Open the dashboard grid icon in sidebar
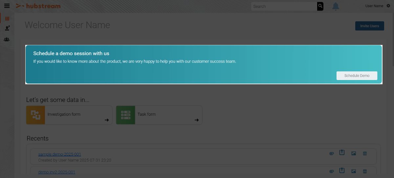The width and height of the screenshot is (394, 178). click(7, 19)
